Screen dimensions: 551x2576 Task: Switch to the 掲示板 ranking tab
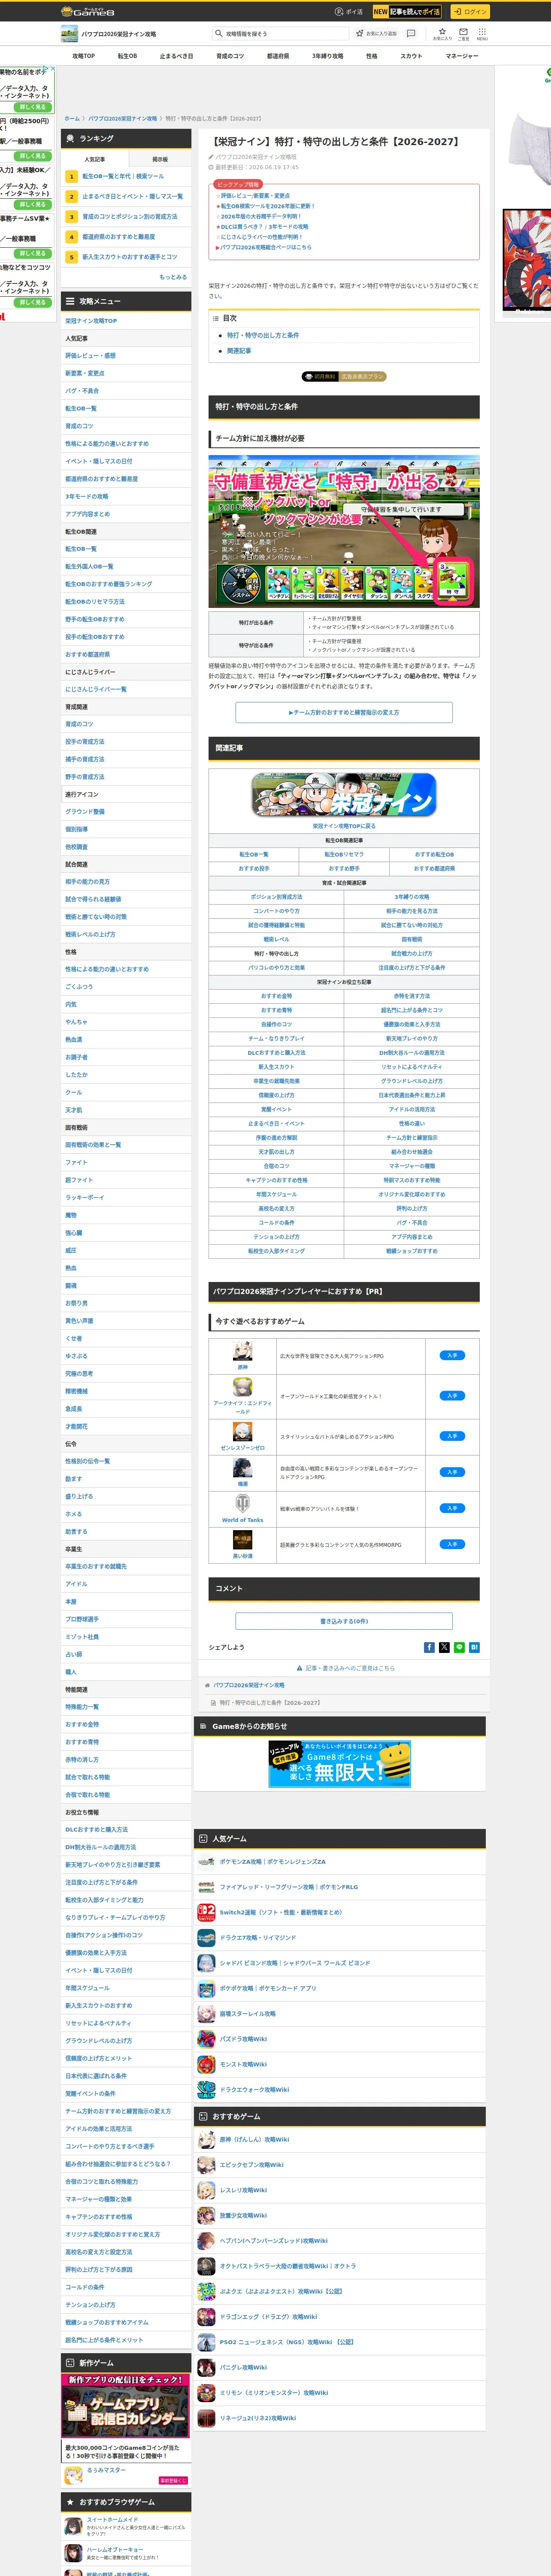coord(159,159)
